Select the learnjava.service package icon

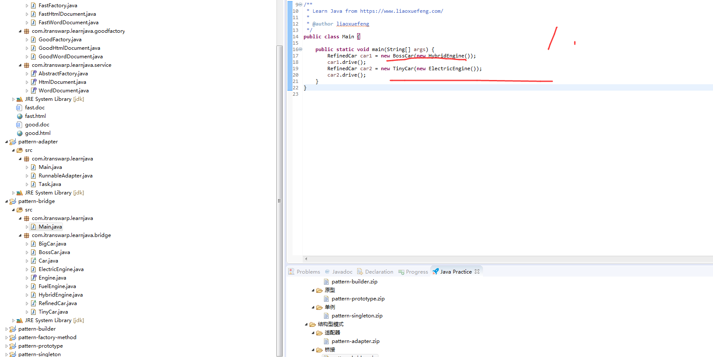click(26, 65)
